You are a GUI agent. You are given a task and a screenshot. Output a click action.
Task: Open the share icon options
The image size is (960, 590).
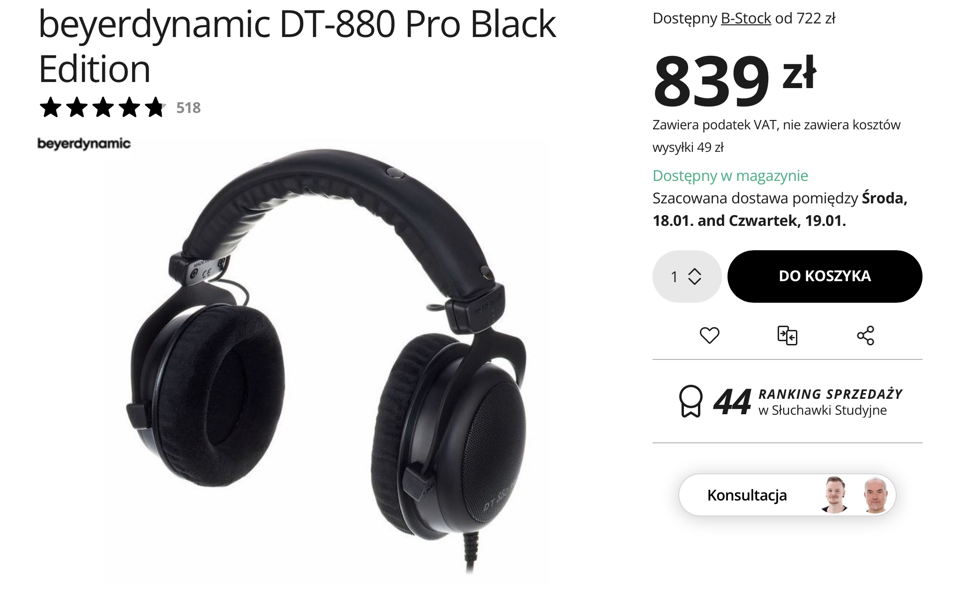point(865,335)
